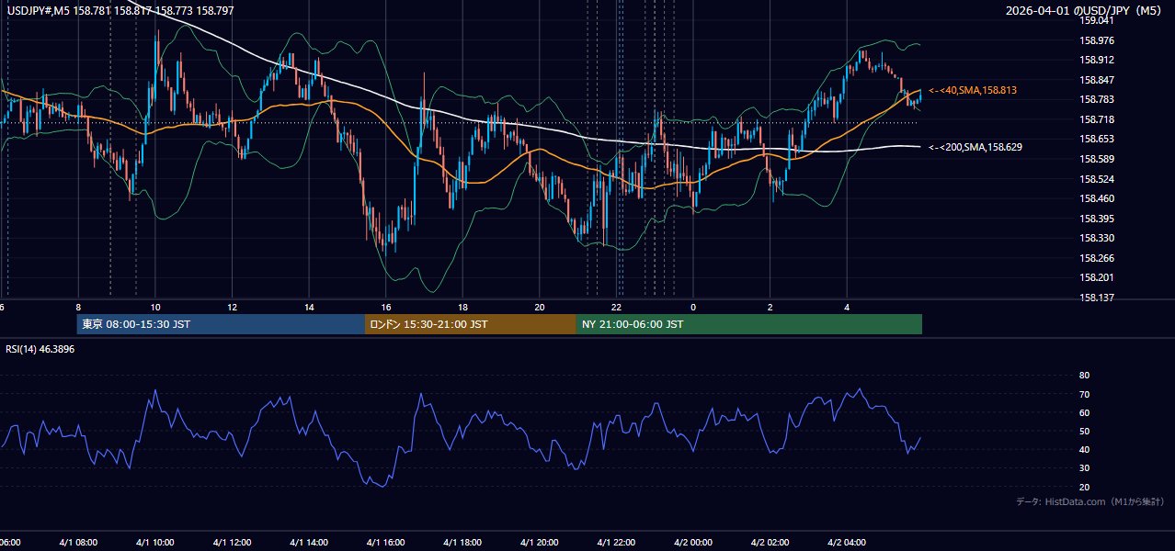Select the NY 21:00-06:00 JST session bar
The width and height of the screenshot is (1175, 551).
pyautogui.click(x=749, y=324)
